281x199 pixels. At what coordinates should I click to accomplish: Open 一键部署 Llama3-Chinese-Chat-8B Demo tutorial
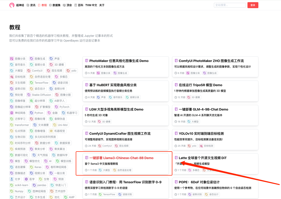(x=121, y=158)
